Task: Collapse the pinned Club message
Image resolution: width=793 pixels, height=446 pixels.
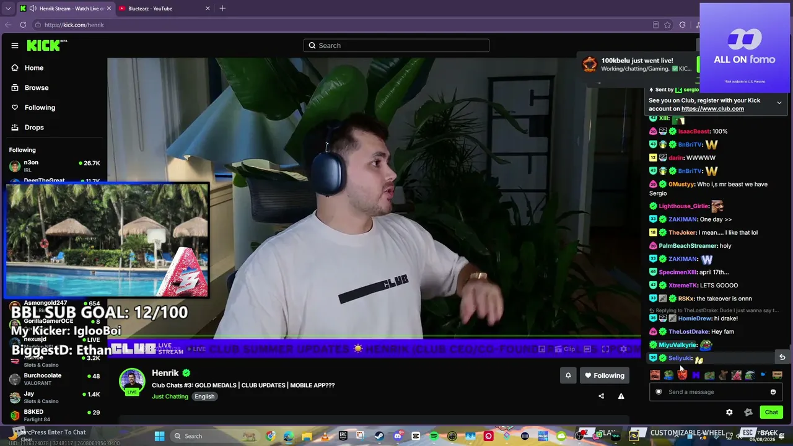Action: [x=779, y=103]
